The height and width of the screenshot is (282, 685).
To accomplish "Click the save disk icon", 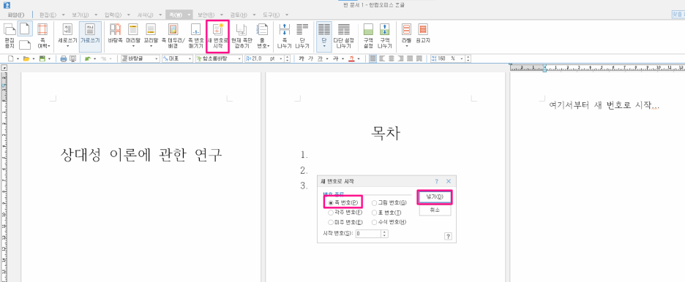I will pos(42,58).
